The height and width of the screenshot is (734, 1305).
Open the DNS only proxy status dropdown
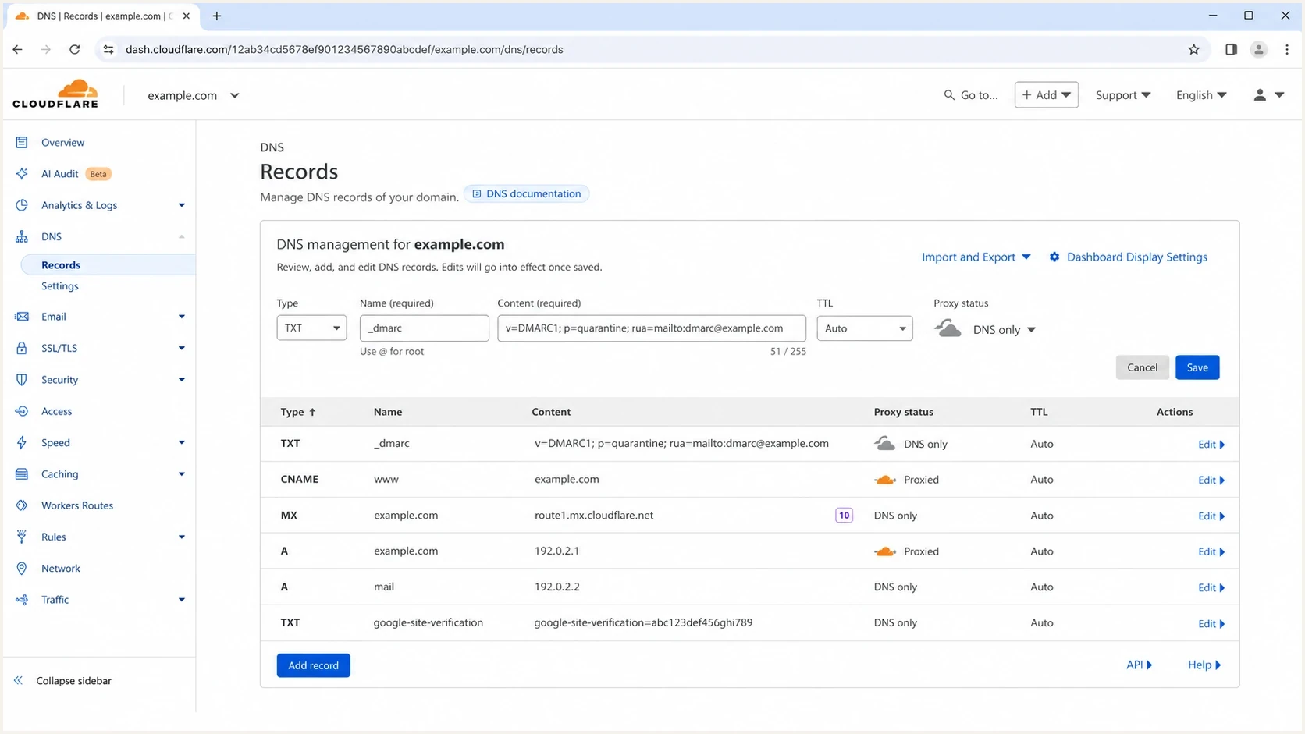point(1005,329)
